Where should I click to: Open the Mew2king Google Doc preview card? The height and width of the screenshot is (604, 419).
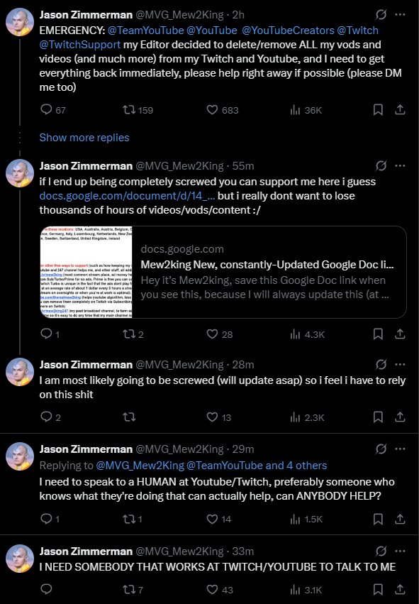click(223, 272)
